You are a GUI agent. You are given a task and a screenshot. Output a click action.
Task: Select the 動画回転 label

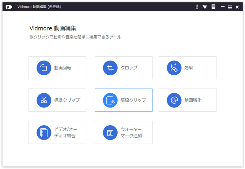[x=63, y=68]
